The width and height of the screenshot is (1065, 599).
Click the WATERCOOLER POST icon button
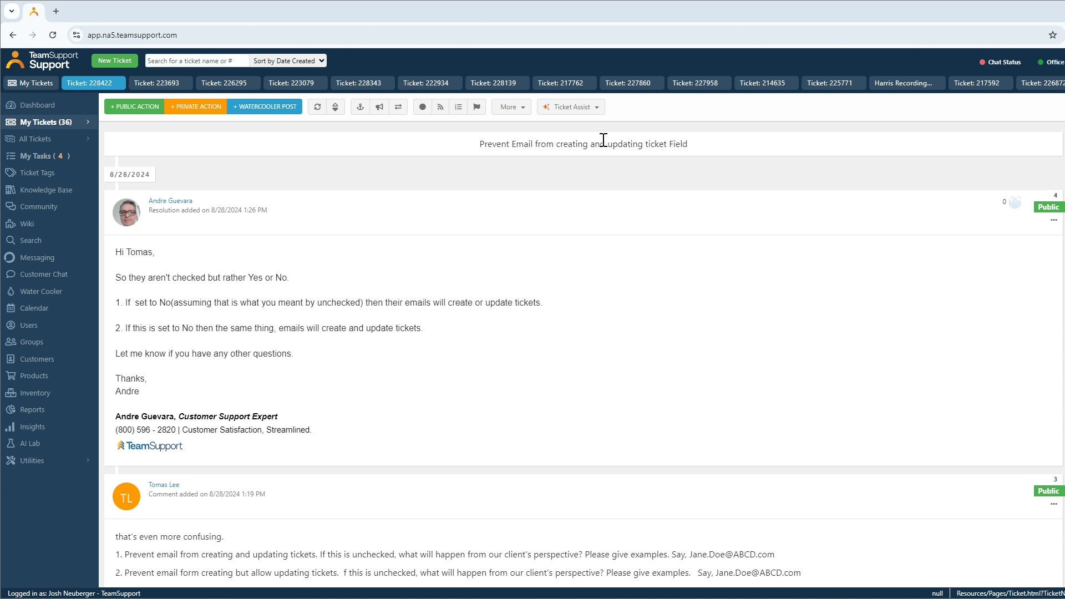265,107
